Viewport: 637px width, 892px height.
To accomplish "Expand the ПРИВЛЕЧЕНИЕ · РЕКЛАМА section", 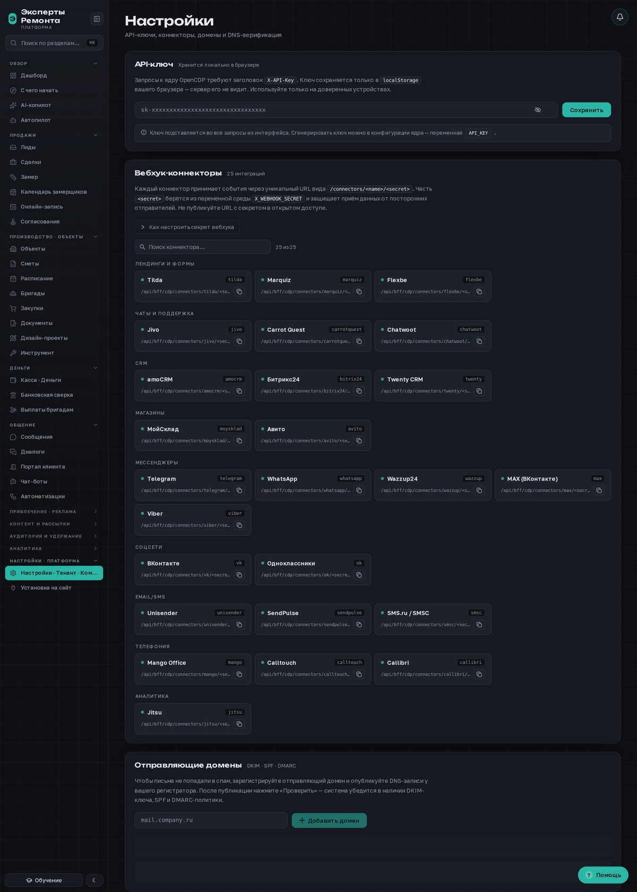I will (x=54, y=512).
